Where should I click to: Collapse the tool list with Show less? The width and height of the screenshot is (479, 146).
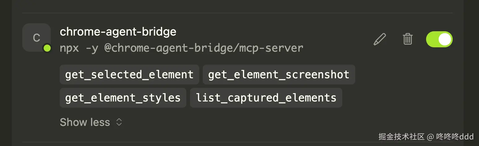pos(85,122)
